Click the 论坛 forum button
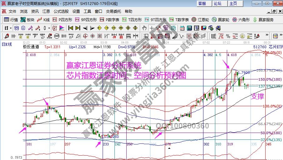The height and width of the screenshot is (160, 283). click(x=217, y=3)
